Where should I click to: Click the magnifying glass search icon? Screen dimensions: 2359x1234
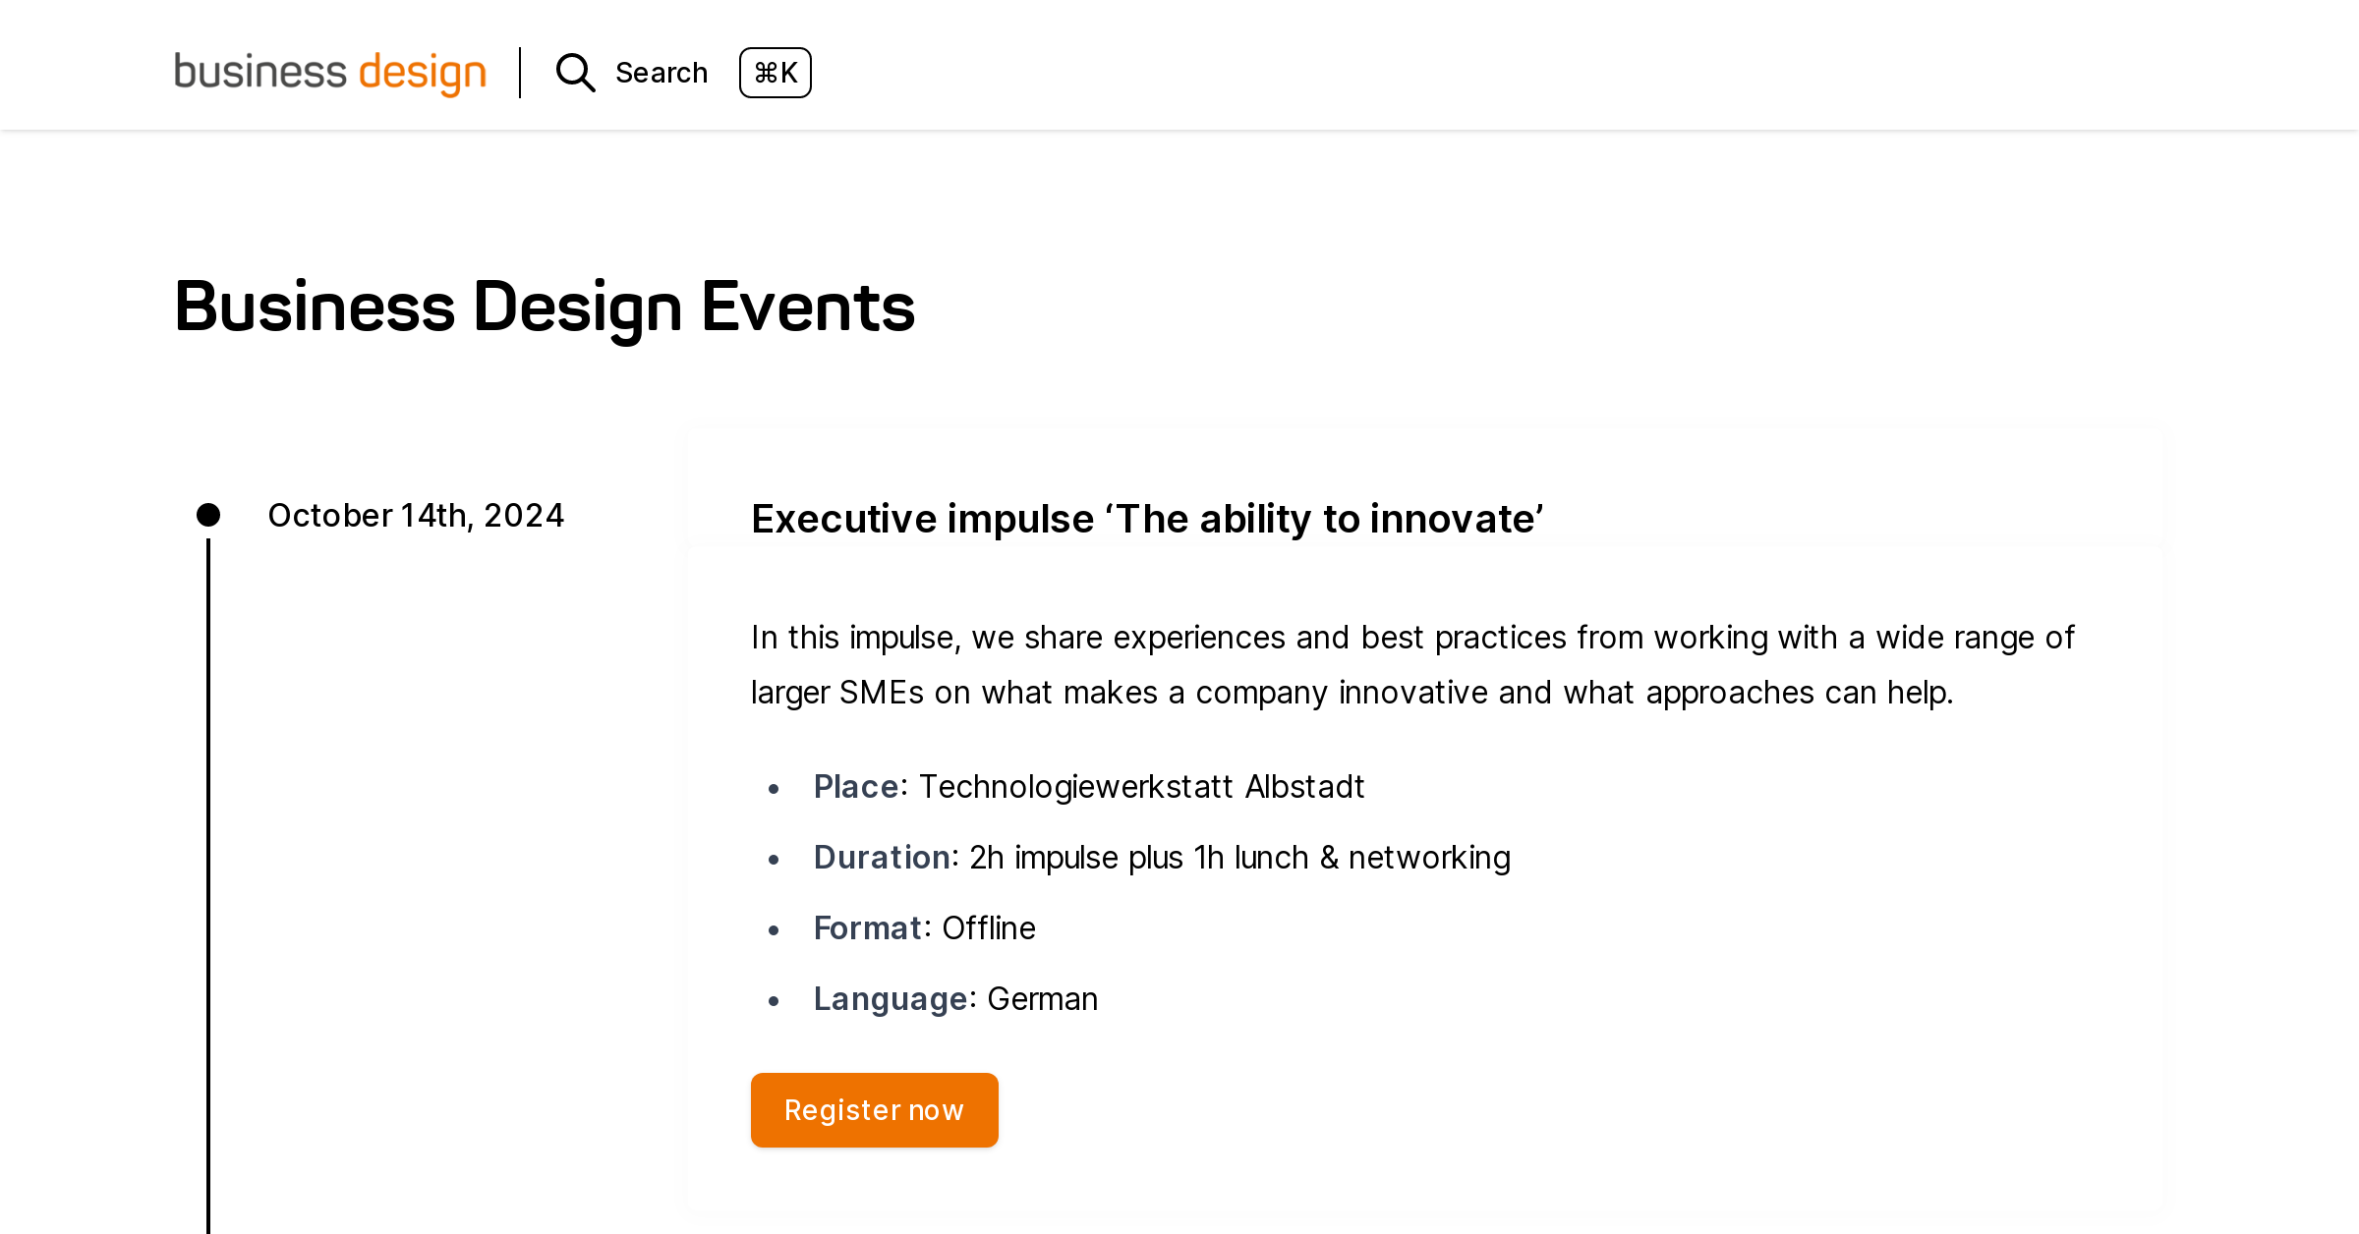point(575,73)
